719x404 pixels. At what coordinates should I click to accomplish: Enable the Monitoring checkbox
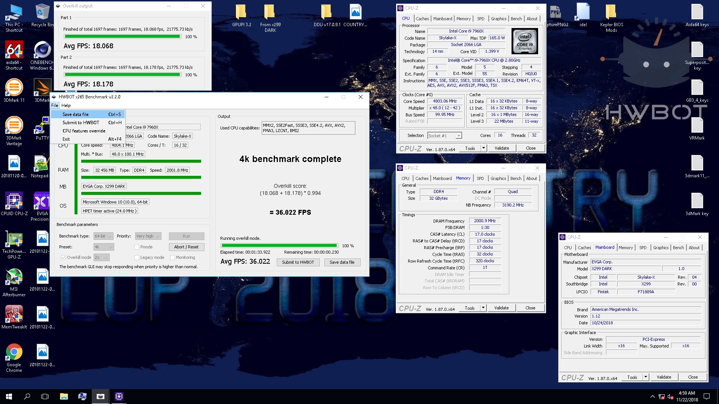click(172, 257)
